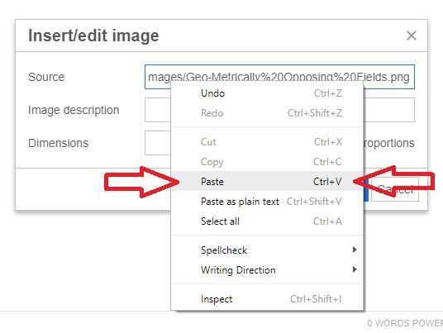Select Paste from the context menu

267,181
